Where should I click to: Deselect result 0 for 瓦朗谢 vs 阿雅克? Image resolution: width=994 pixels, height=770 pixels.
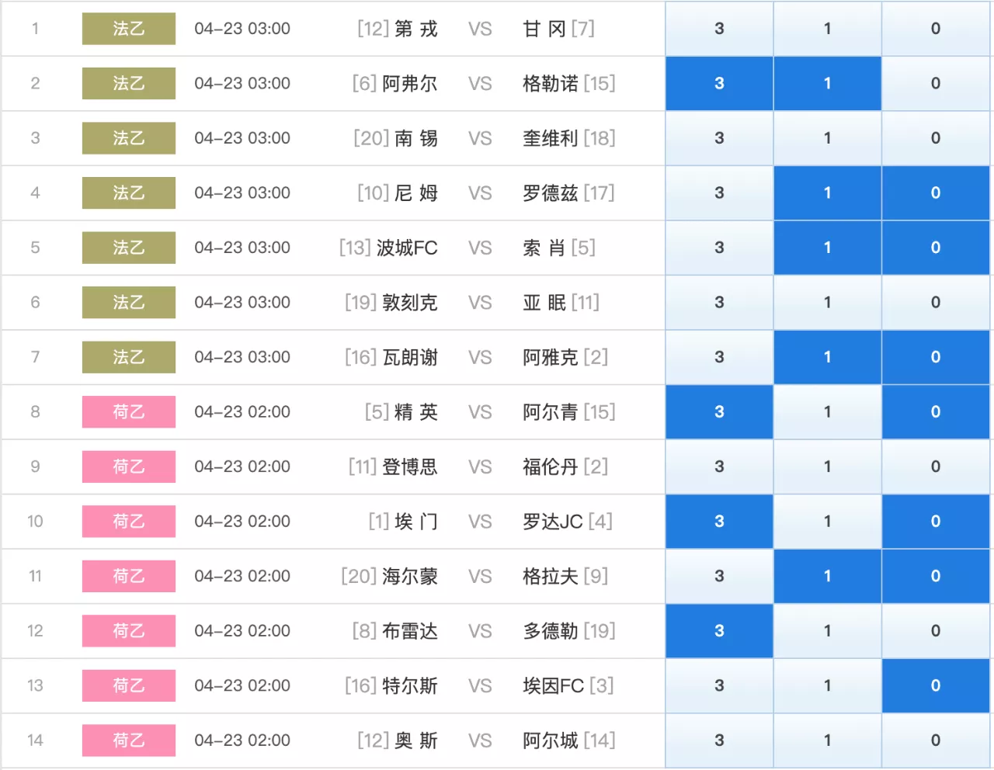coord(936,357)
